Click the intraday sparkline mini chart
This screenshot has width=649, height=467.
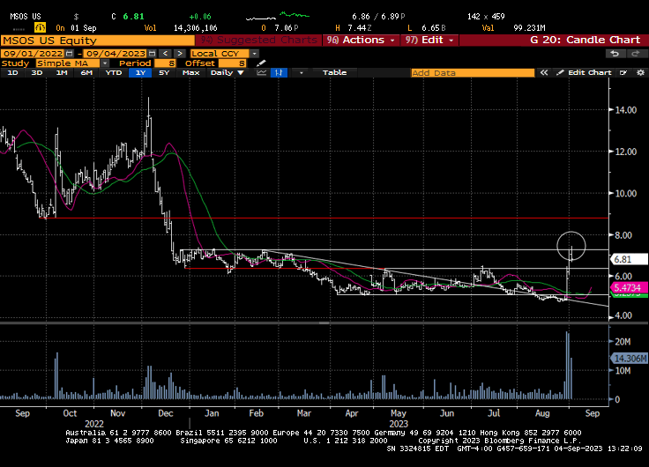(278, 17)
